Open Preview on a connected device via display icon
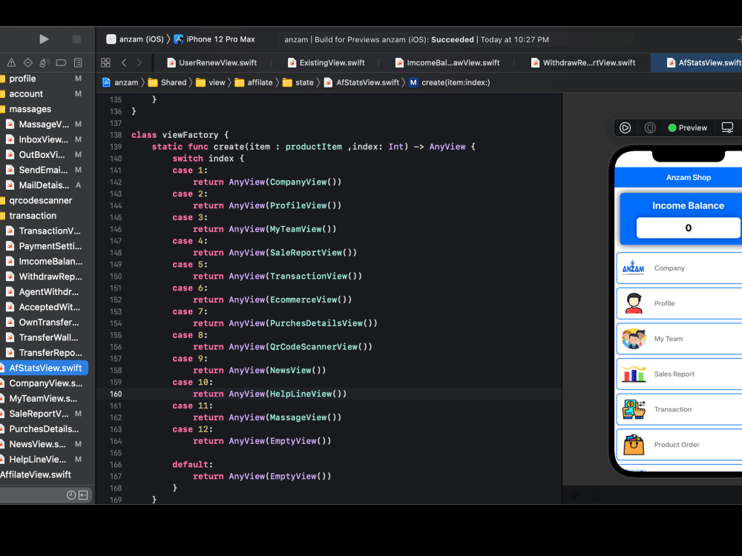The image size is (742, 556). tap(728, 128)
